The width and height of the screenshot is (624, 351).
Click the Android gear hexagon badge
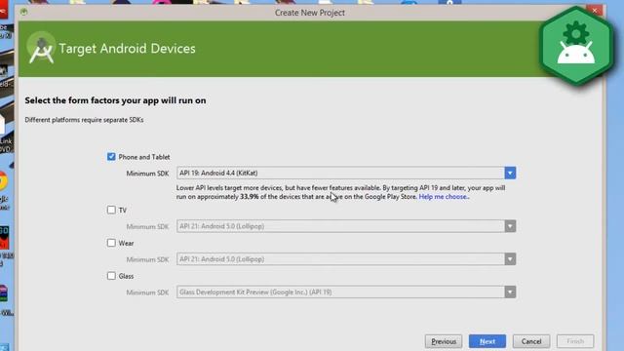click(575, 46)
